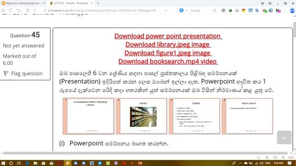This screenshot has height=166, width=296.
Task: Show hidden tray icons chevron
Action: tap(240, 163)
